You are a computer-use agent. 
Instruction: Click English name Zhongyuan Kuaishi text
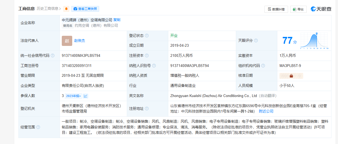click(x=214, y=96)
